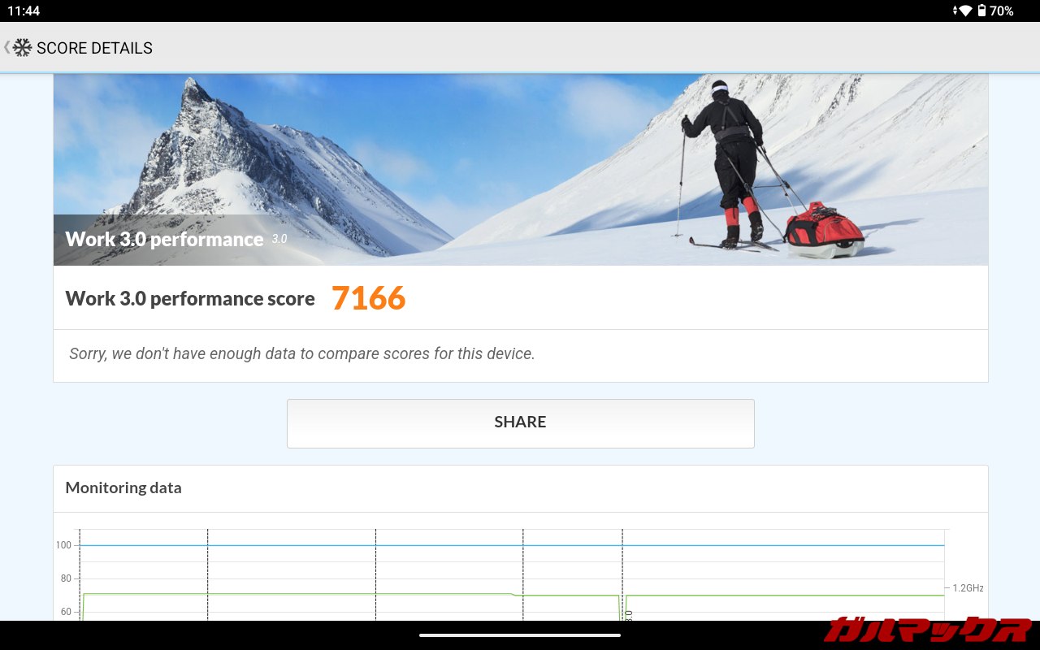Tap the back chevron in header

[7, 47]
